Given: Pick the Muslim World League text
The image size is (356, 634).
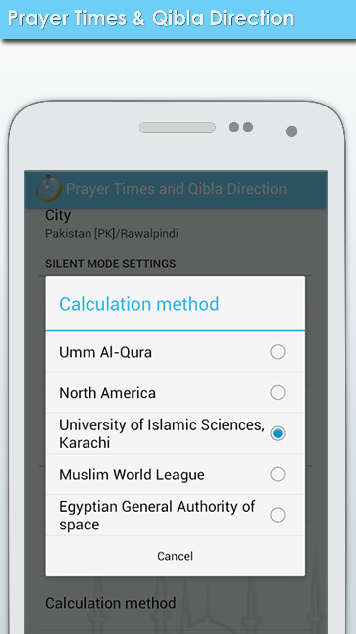Looking at the screenshot, I should tap(132, 475).
